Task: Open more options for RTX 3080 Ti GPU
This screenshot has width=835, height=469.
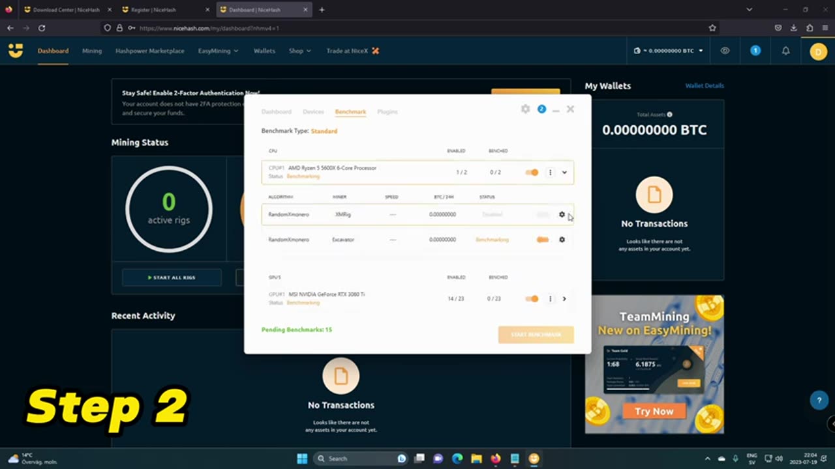Action: pos(550,299)
